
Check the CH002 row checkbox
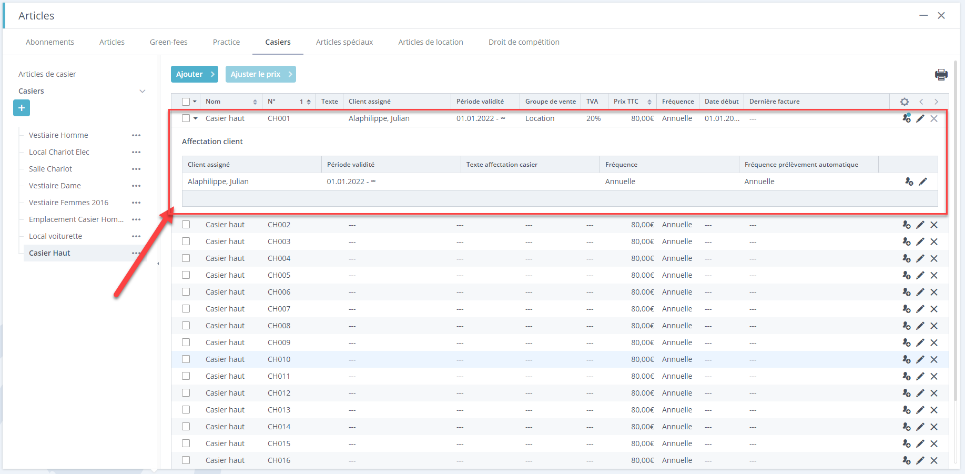186,225
